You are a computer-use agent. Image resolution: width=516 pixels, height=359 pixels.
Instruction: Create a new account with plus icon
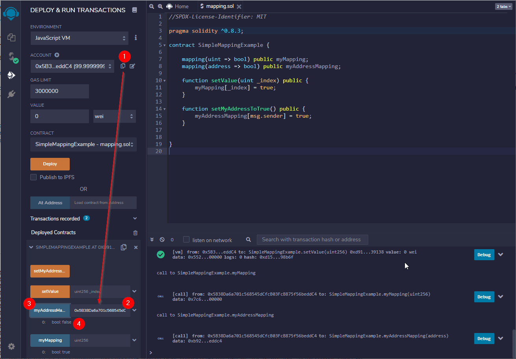57,55
